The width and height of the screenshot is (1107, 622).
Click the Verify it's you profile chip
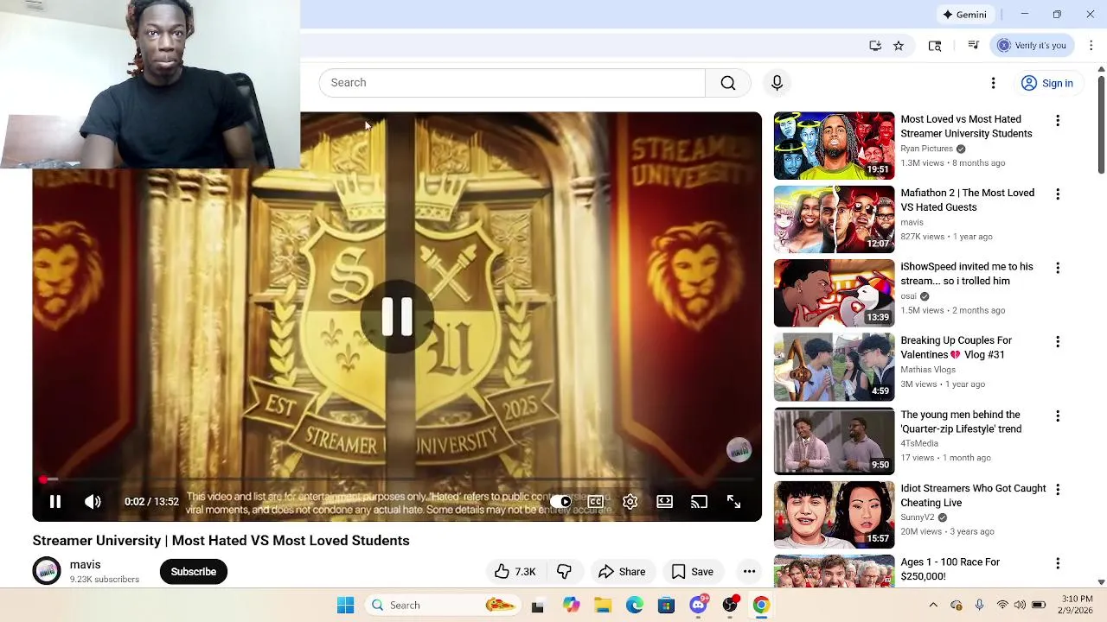pyautogui.click(x=1032, y=46)
